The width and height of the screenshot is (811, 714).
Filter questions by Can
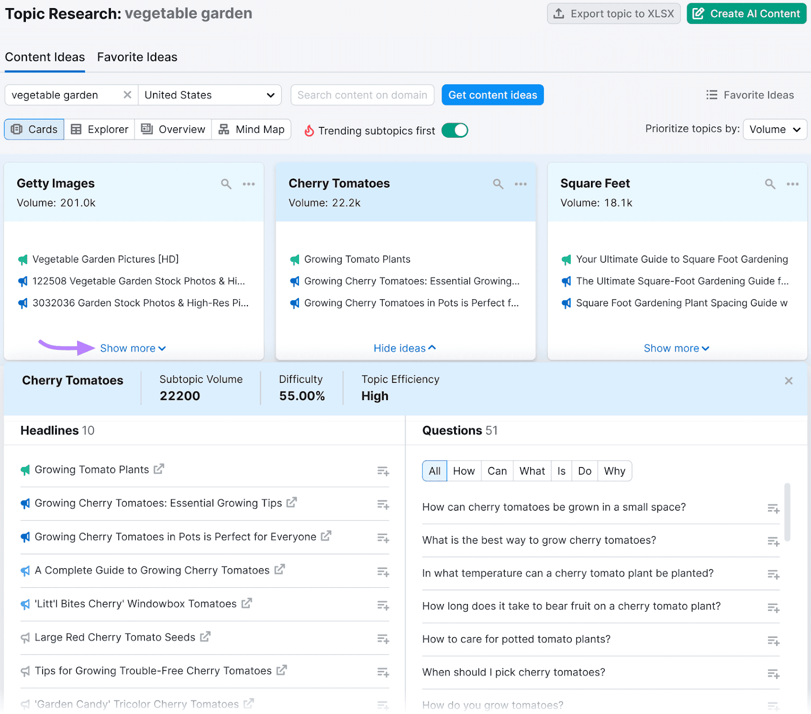click(497, 471)
